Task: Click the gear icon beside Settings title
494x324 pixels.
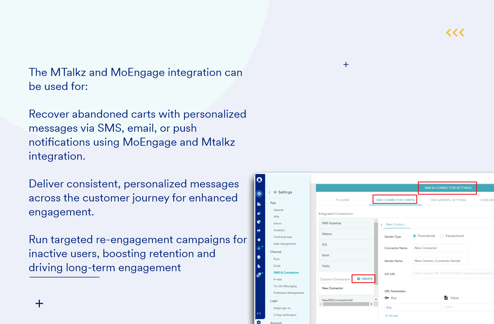Action: (275, 192)
